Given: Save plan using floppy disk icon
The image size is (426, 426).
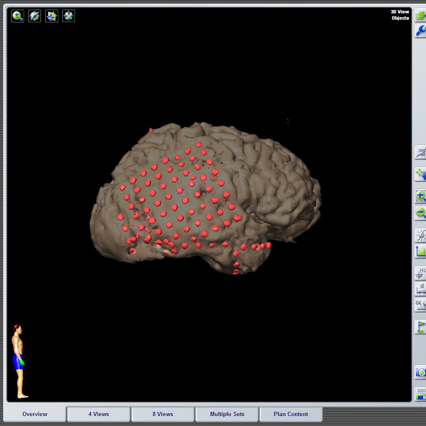Looking at the screenshot, I should coord(420,394).
